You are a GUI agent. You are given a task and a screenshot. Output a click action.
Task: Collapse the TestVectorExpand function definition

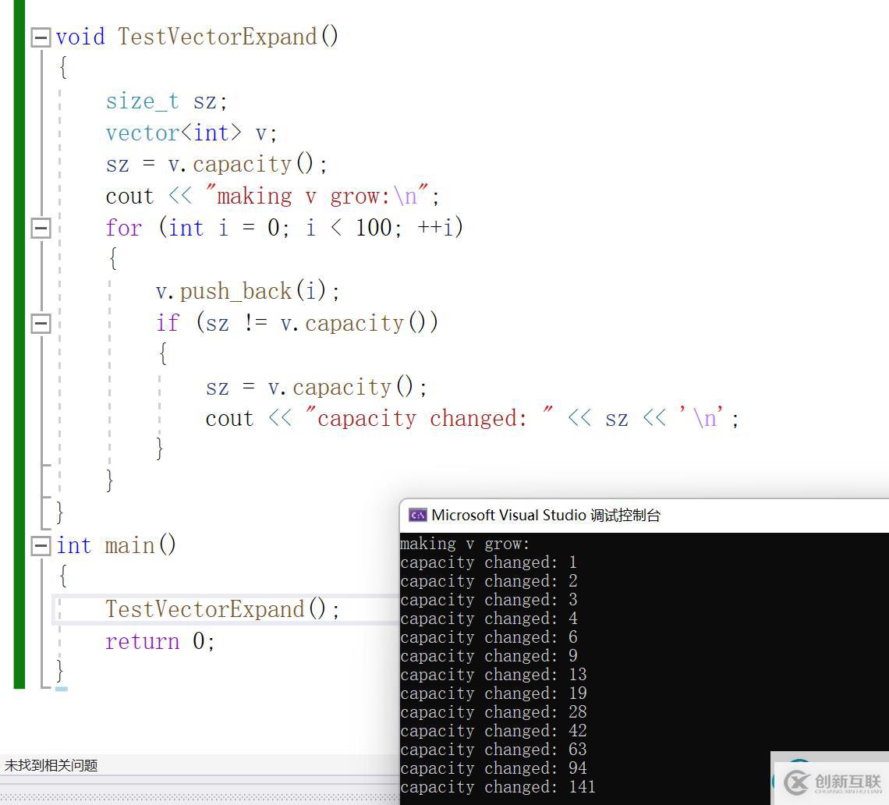[41, 37]
